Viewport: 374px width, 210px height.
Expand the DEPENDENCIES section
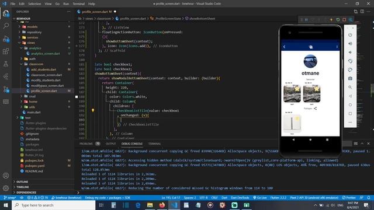pyautogui.click(x=26, y=192)
